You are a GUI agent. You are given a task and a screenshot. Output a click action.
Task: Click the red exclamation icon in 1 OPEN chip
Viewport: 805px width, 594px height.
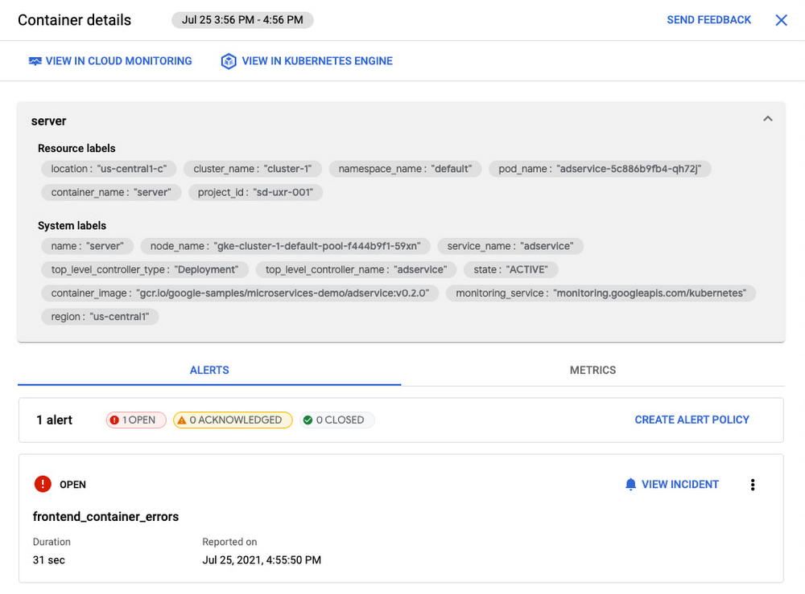click(114, 420)
